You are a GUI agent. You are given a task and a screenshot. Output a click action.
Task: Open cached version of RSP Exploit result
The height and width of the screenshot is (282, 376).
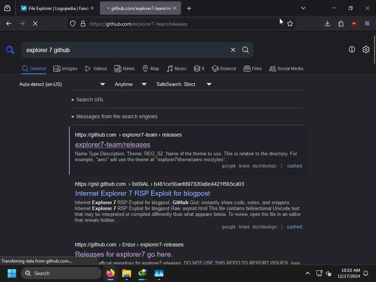(x=294, y=227)
